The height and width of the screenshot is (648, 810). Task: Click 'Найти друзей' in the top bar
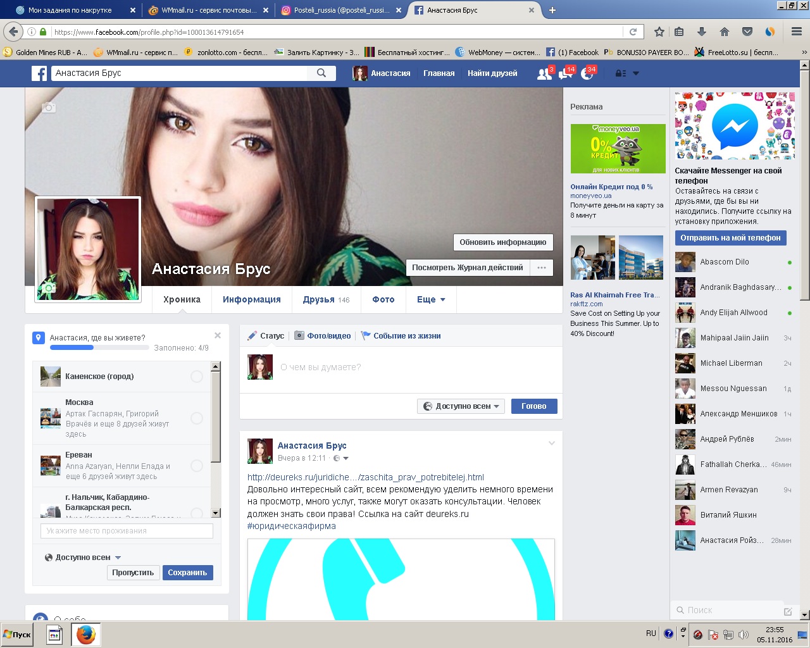492,73
